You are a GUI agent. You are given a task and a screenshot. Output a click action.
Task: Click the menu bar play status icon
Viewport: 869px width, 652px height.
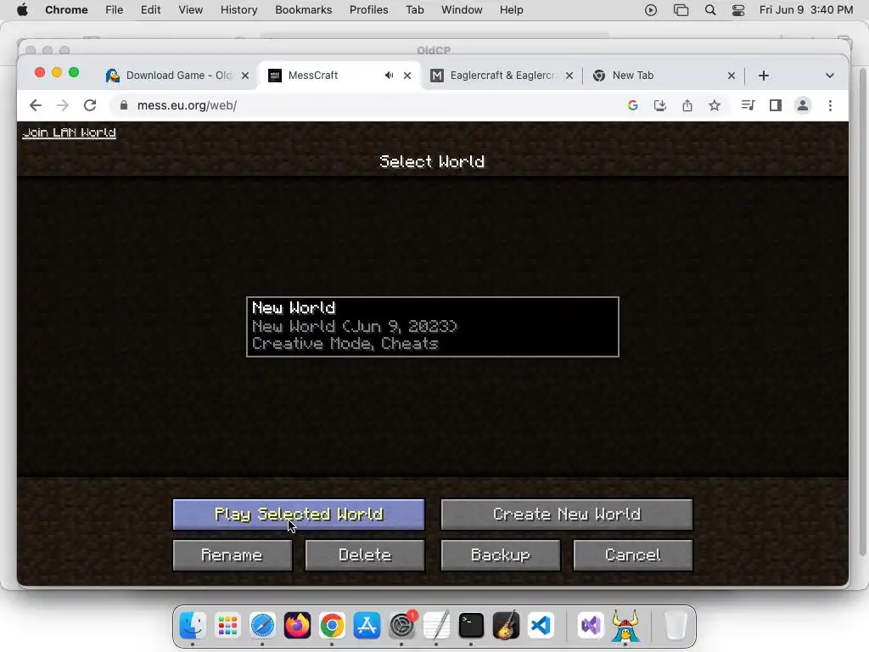pyautogui.click(x=651, y=10)
